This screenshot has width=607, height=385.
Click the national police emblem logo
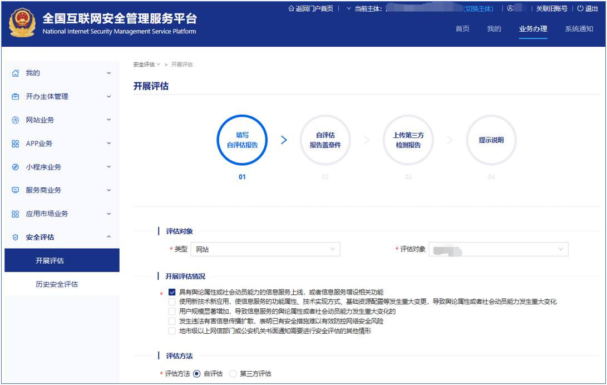[x=22, y=23]
